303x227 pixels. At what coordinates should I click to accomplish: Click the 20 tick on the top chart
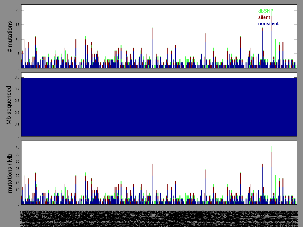pyautogui.click(x=18, y=10)
